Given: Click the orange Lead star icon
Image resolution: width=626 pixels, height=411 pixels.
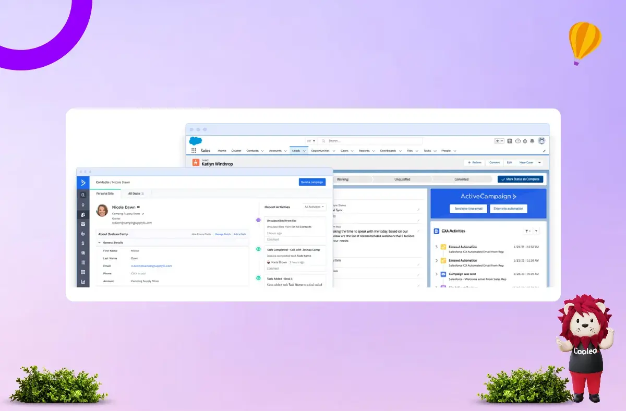Looking at the screenshot, I should pos(196,162).
